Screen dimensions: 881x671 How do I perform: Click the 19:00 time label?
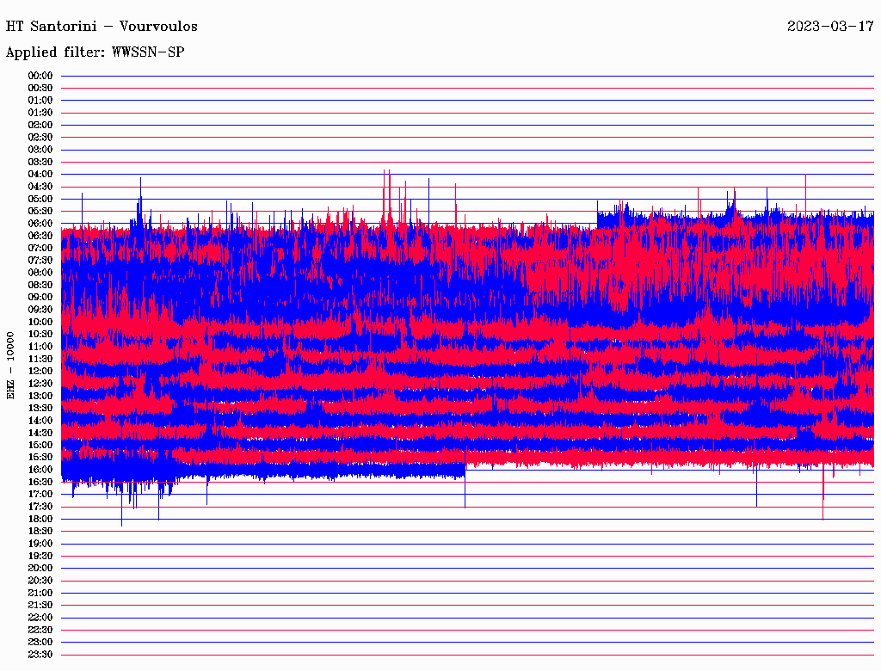40,544
